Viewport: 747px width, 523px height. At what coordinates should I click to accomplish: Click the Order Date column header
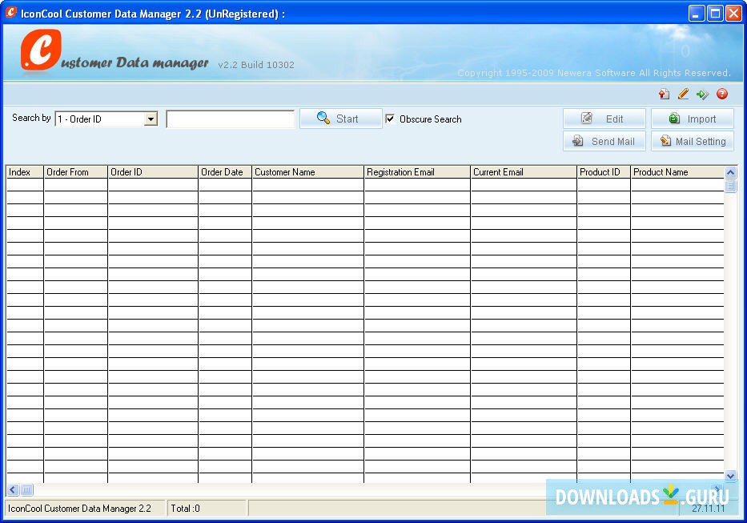tap(224, 172)
